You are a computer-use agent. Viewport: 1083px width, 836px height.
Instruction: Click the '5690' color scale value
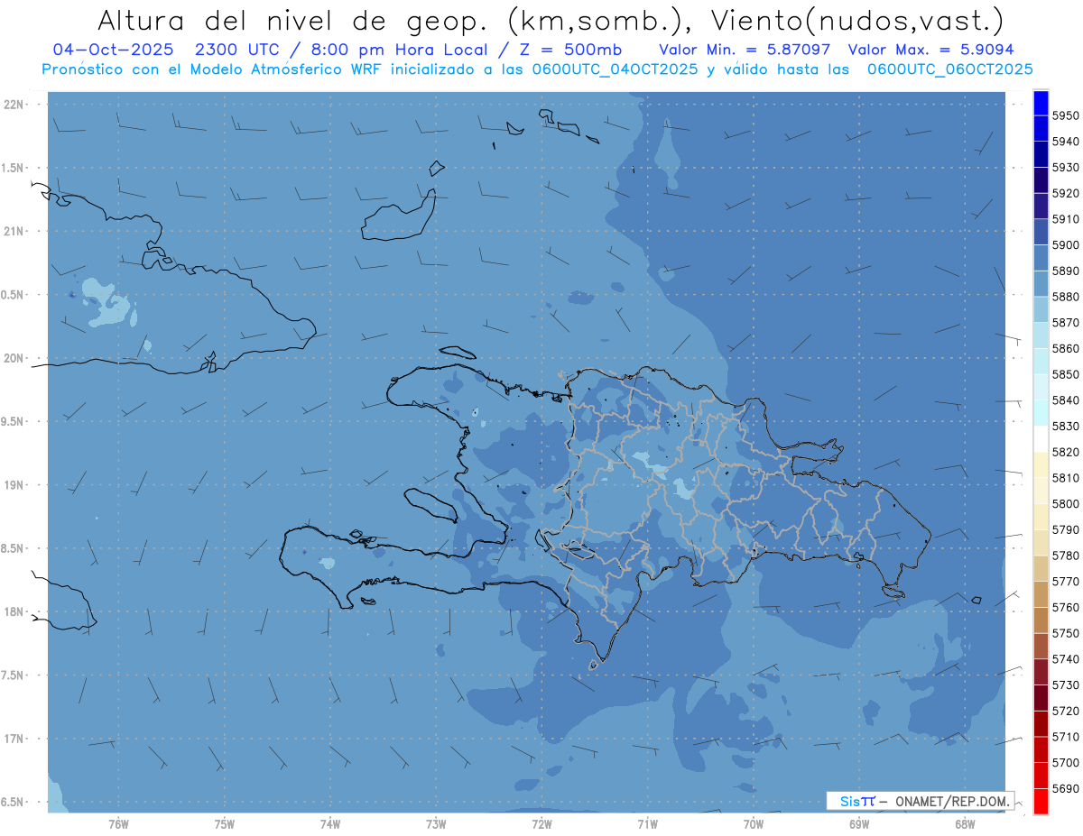coord(1066,788)
